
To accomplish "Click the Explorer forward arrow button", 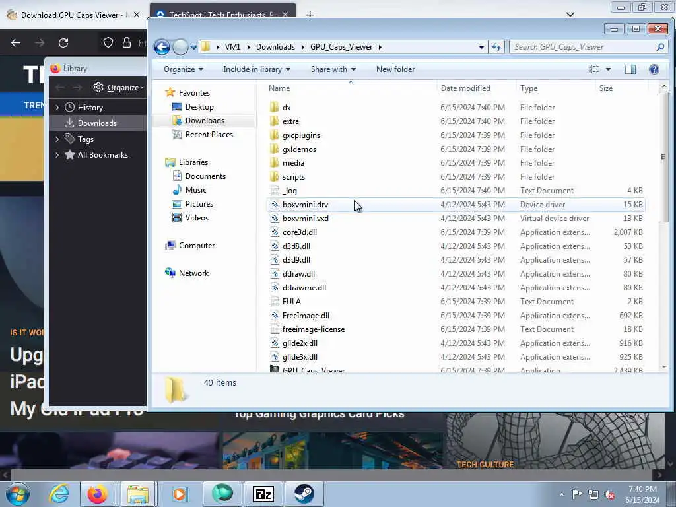I will [180, 47].
